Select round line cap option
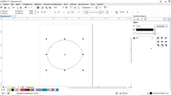 click(x=162, y=42)
